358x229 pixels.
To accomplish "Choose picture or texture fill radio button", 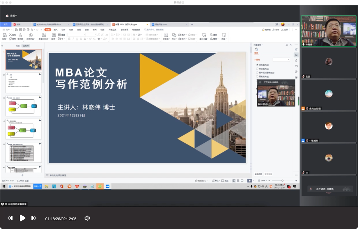I will [257, 73].
